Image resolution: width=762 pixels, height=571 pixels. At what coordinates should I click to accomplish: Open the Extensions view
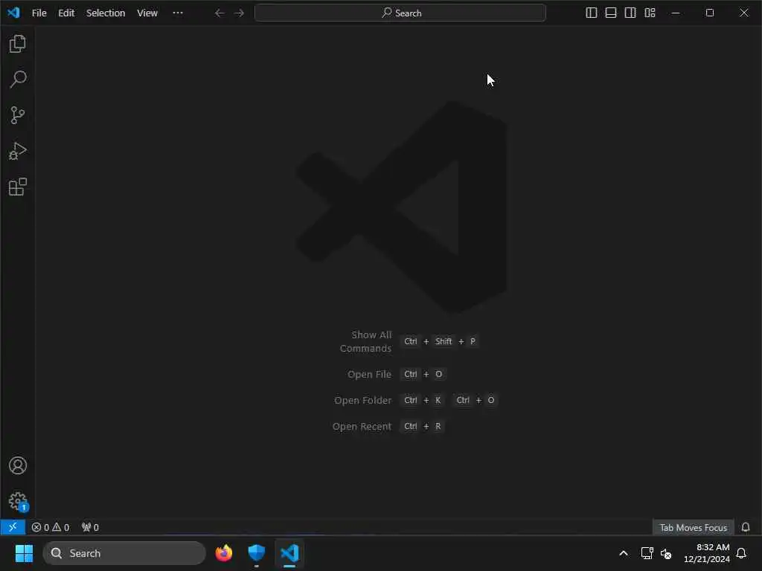(18, 187)
